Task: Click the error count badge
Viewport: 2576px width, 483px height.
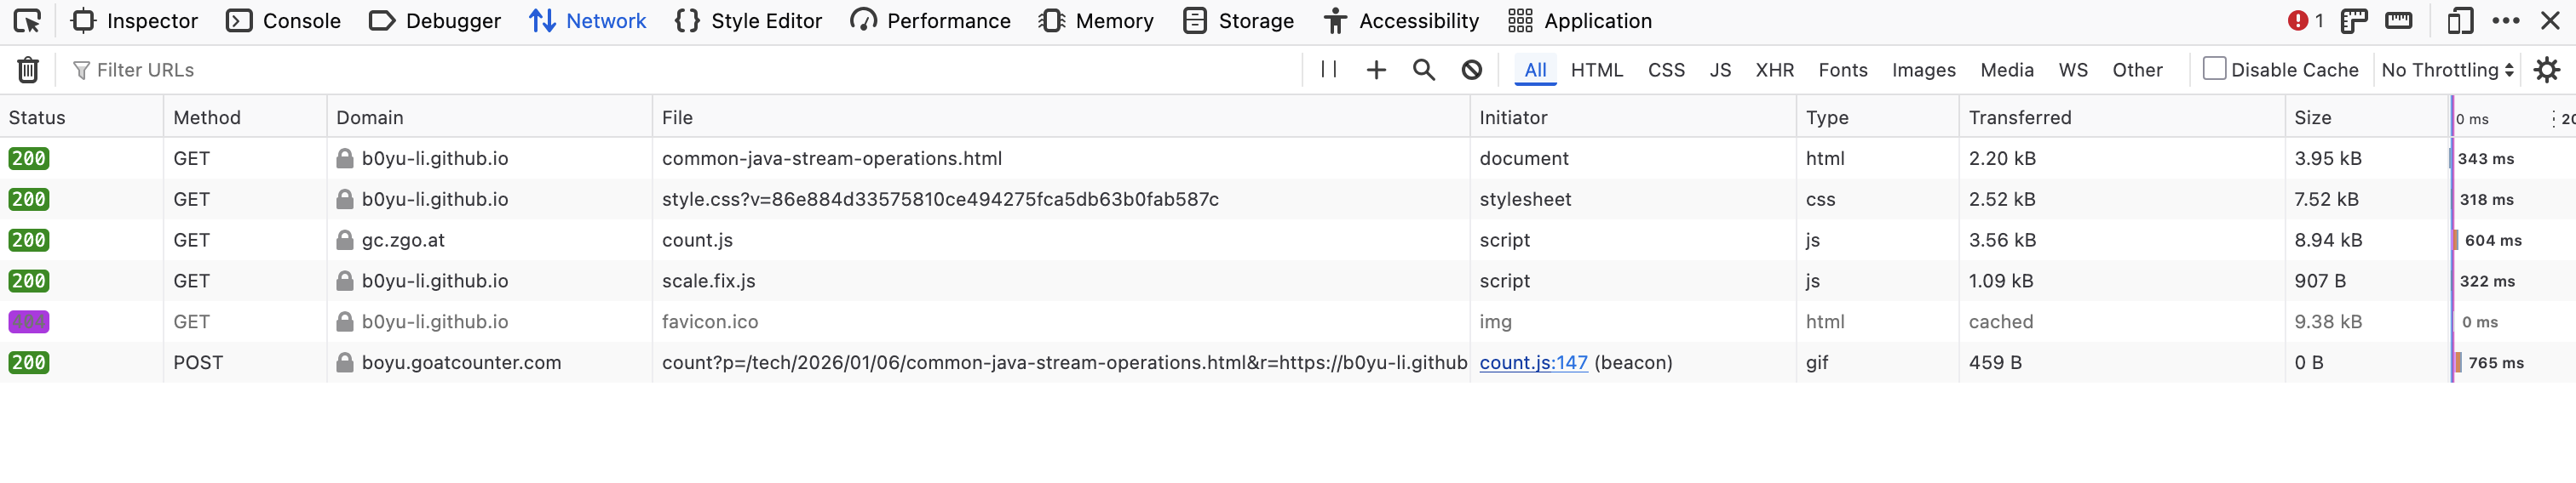Action: coord(2304,21)
